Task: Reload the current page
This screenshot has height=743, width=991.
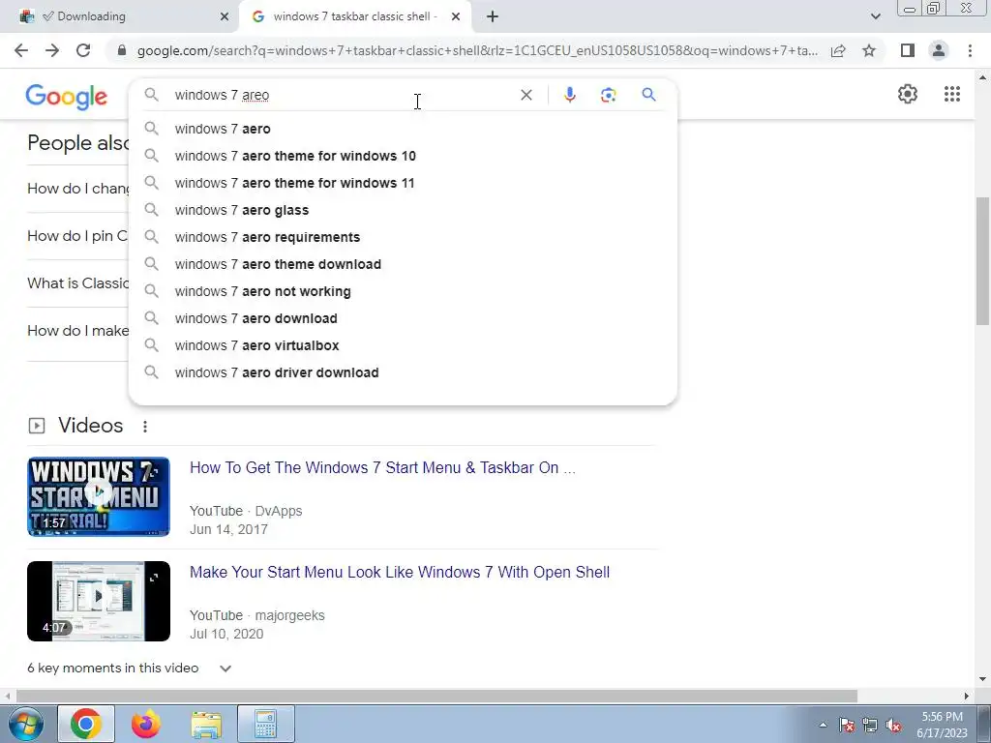Action: [83, 50]
